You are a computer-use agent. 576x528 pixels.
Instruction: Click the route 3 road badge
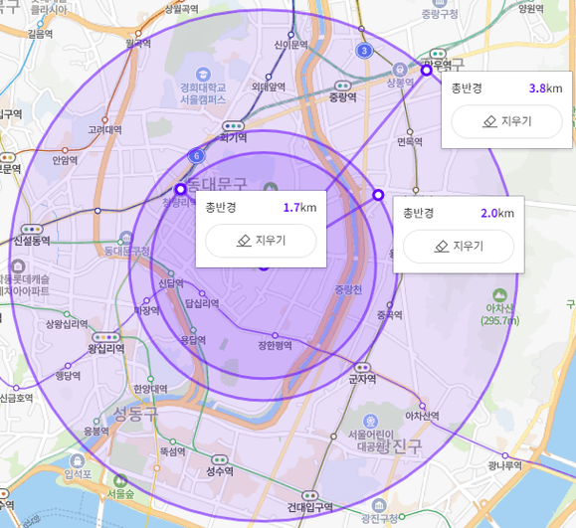(x=364, y=51)
